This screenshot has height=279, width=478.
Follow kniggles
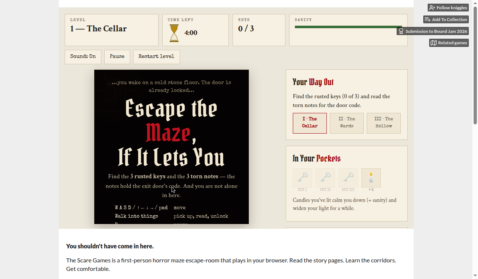448,8
